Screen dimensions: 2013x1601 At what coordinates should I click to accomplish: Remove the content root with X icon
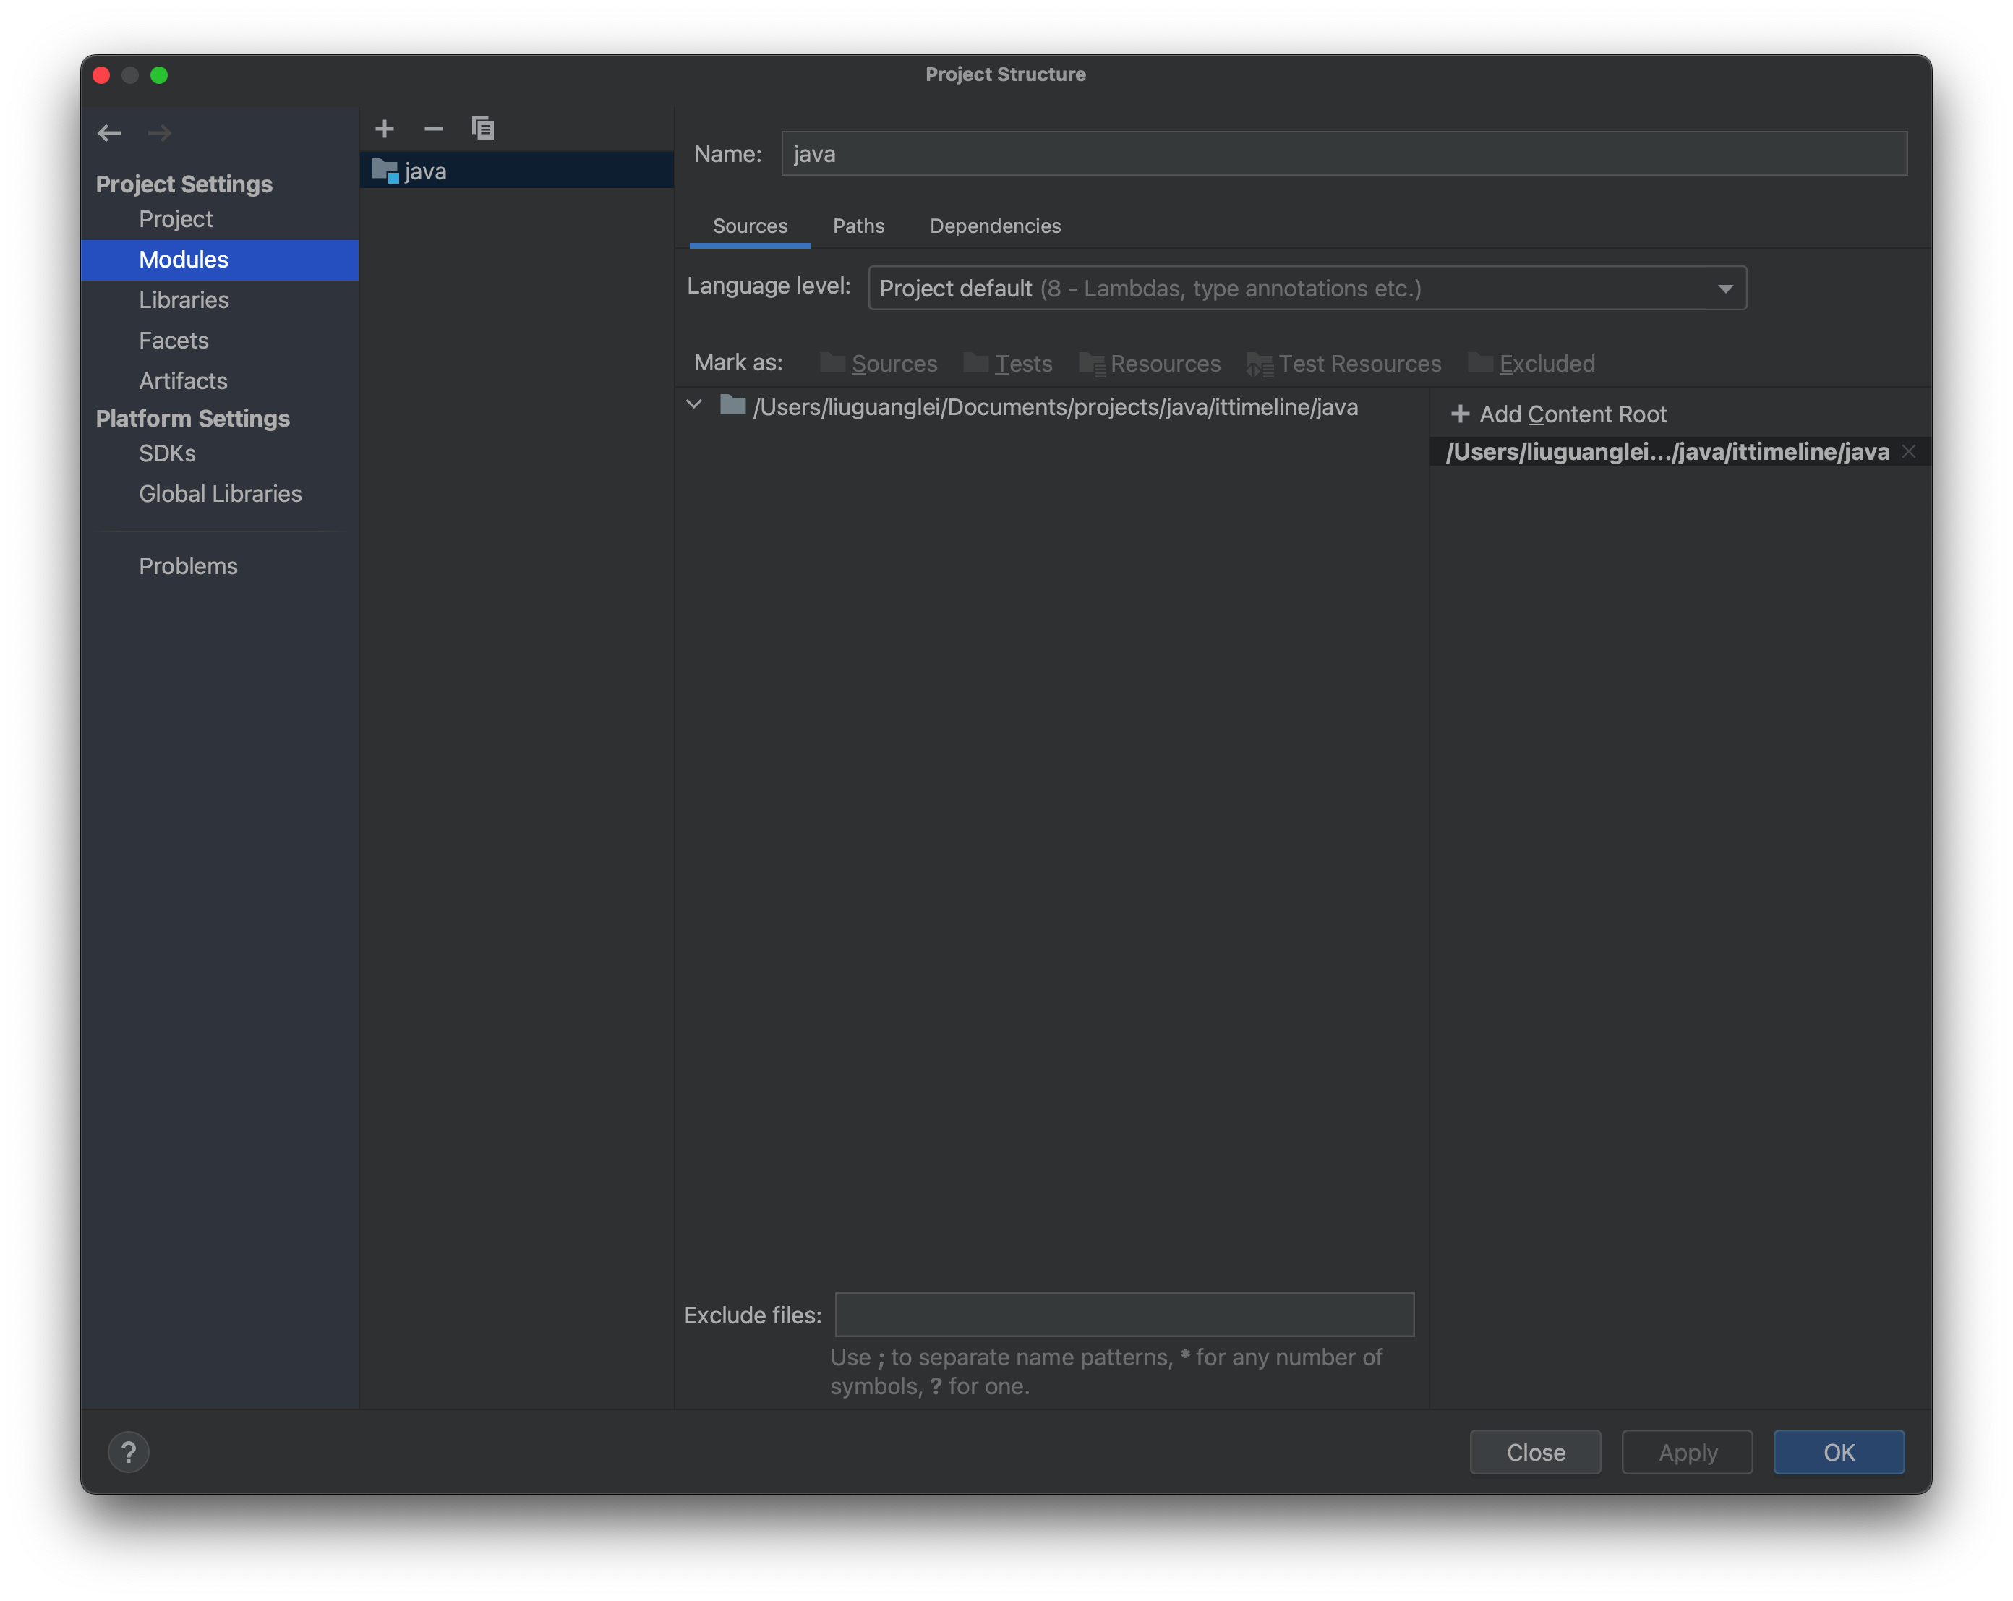(1908, 451)
